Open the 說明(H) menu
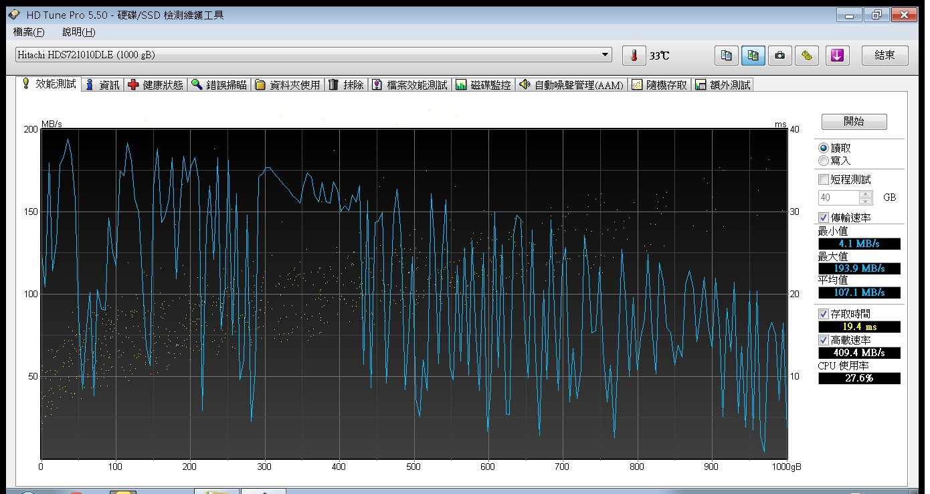The image size is (930, 494). point(78,32)
